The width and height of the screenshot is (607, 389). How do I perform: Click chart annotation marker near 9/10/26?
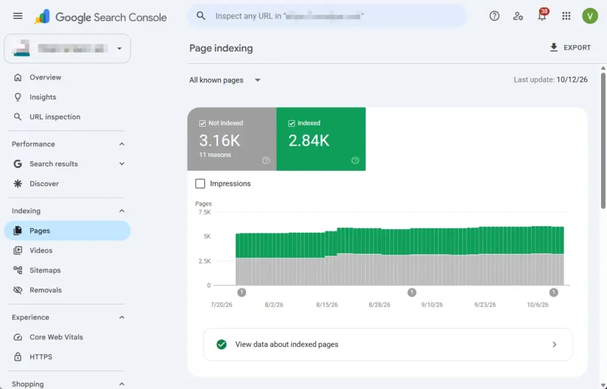tap(412, 292)
